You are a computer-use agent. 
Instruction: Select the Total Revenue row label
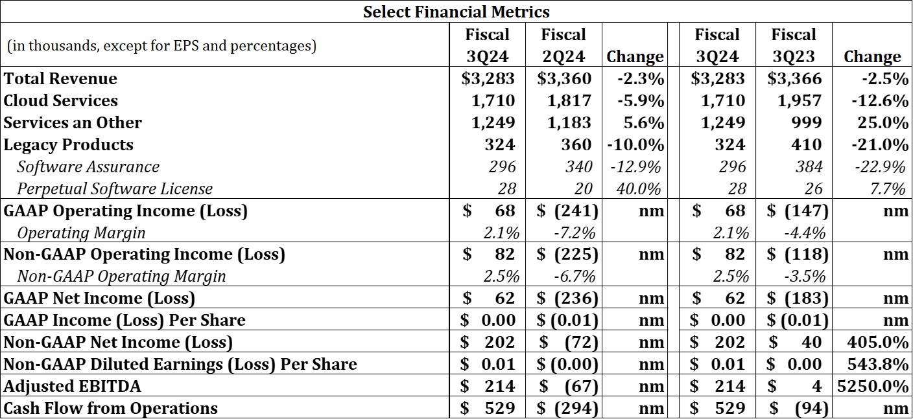[x=61, y=79]
